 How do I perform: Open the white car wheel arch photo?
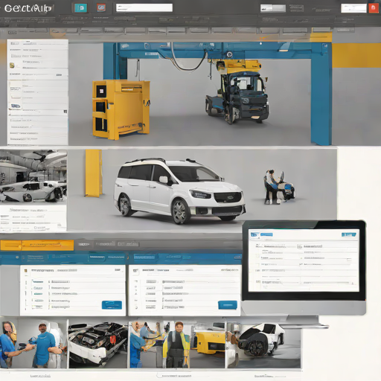pyautogui.click(x=263, y=345)
